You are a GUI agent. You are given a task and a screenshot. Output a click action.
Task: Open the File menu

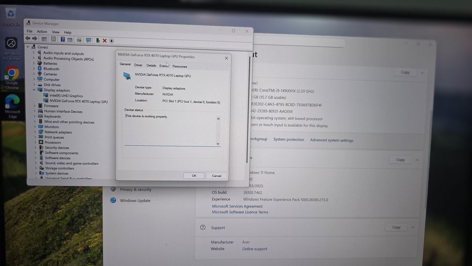click(29, 31)
